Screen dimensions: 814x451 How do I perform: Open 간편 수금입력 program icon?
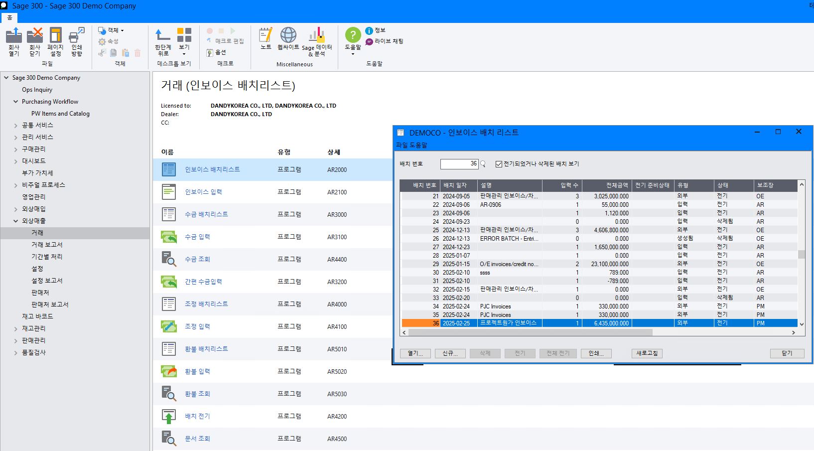tap(169, 282)
